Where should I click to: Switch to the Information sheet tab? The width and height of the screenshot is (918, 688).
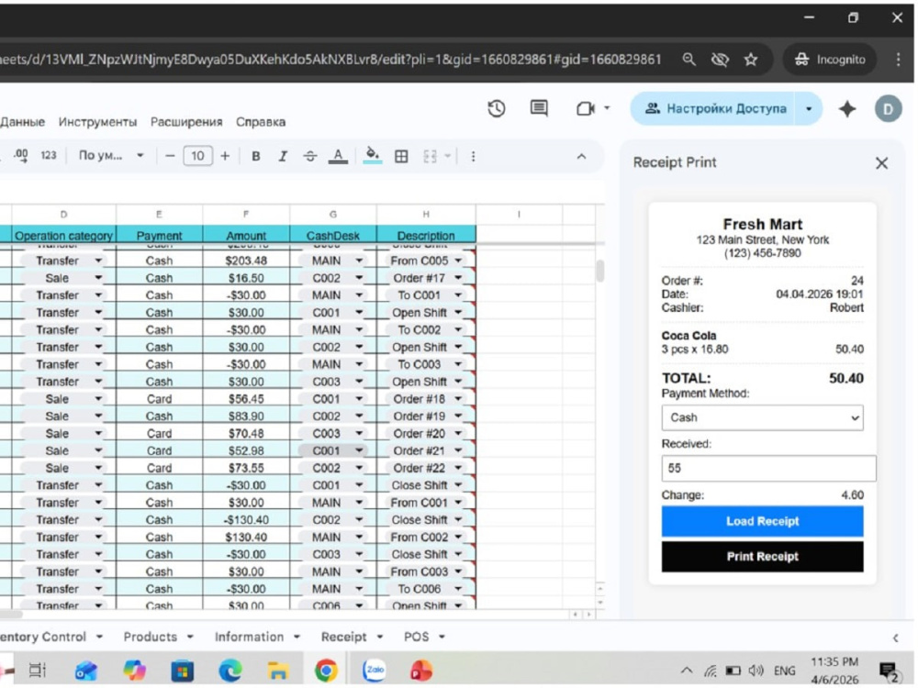click(x=249, y=638)
